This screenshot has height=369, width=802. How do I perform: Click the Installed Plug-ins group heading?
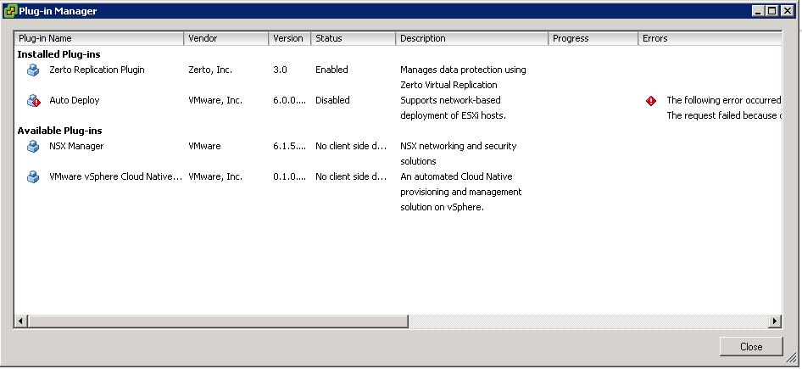pyautogui.click(x=58, y=54)
